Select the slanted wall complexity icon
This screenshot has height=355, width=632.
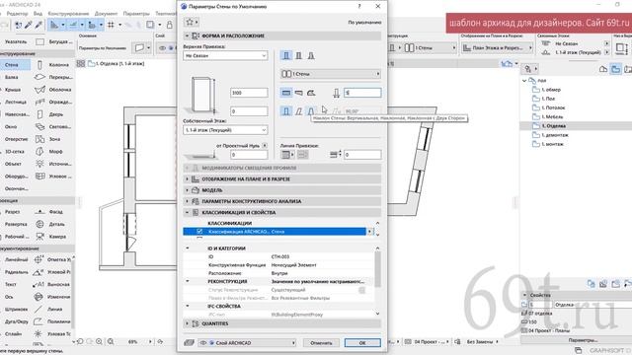click(x=298, y=111)
